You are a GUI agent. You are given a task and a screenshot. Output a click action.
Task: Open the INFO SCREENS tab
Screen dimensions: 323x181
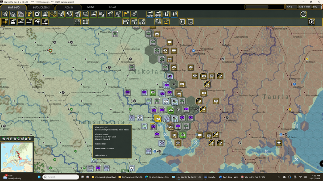(41, 7)
